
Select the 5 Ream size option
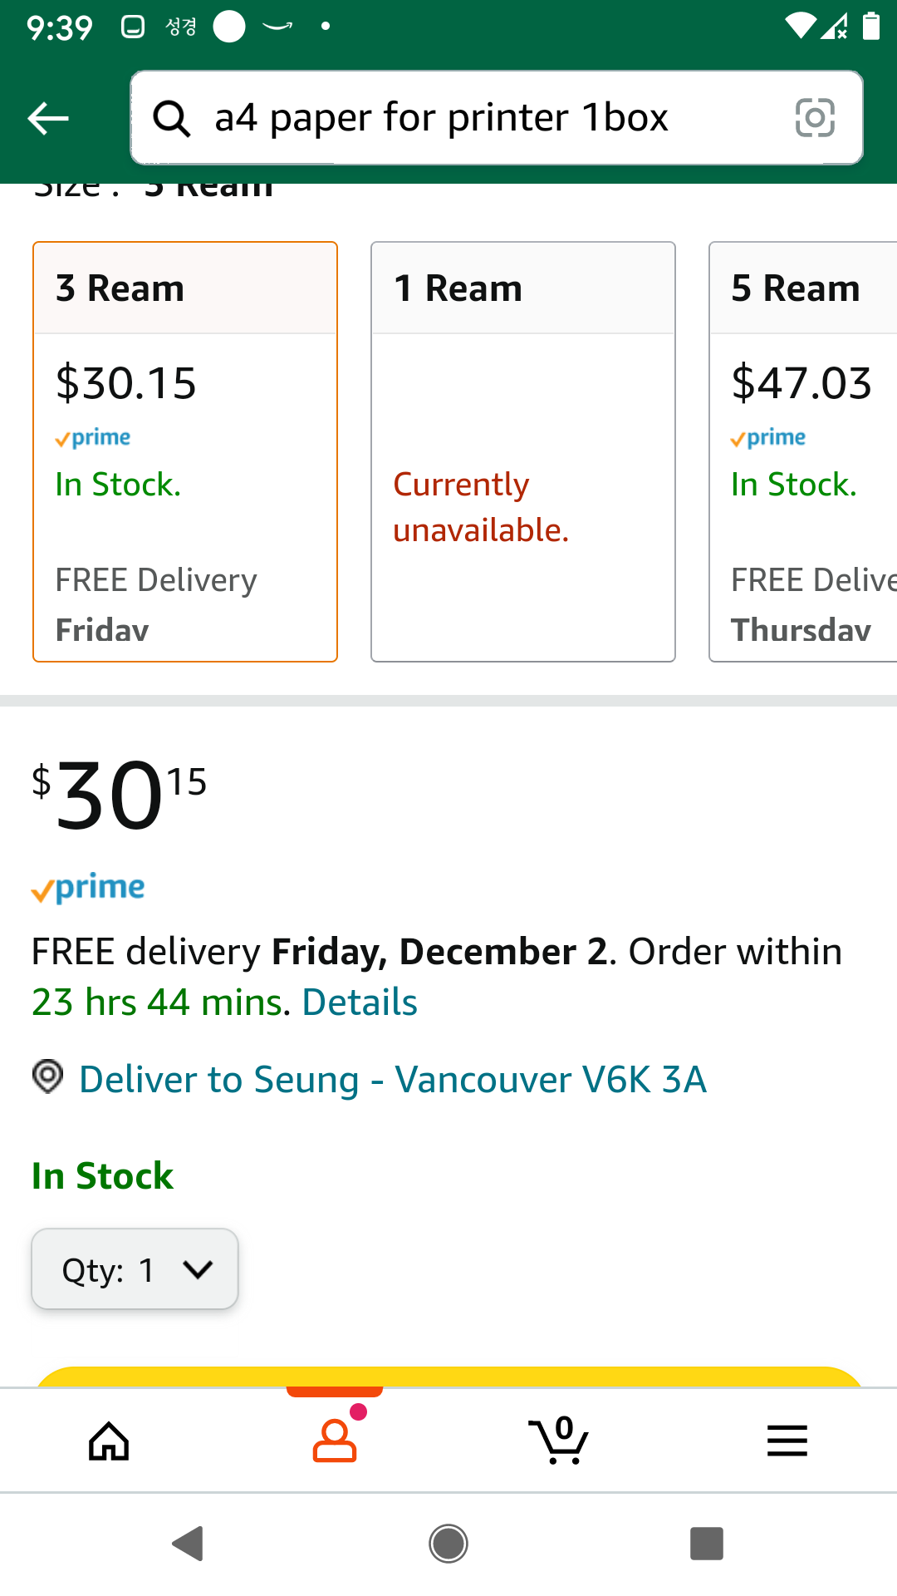coord(803,451)
